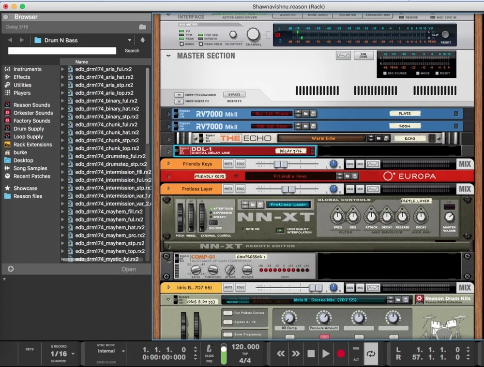Solo the Friendly Keys channel
The height and width of the screenshot is (367, 484).
240,164
